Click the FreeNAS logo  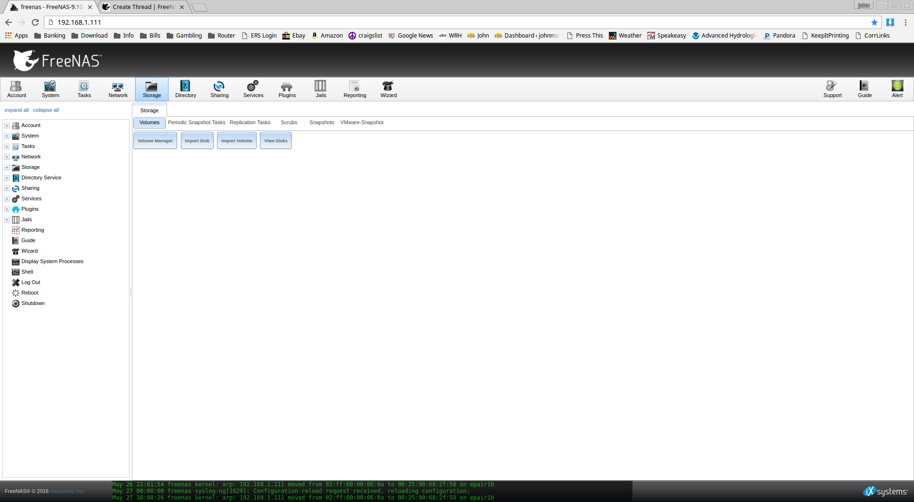coord(57,60)
